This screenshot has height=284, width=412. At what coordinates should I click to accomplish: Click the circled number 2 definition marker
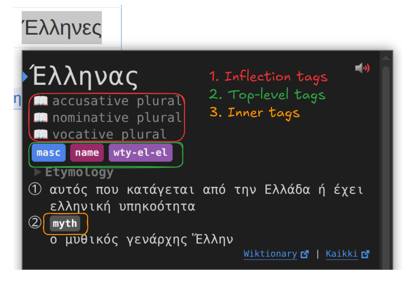tap(35, 222)
